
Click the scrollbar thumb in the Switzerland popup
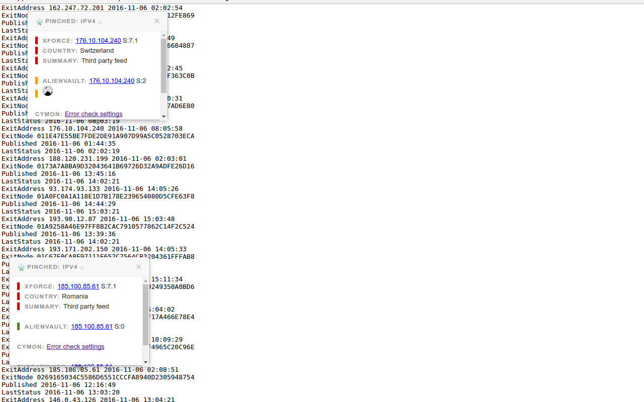(164, 65)
